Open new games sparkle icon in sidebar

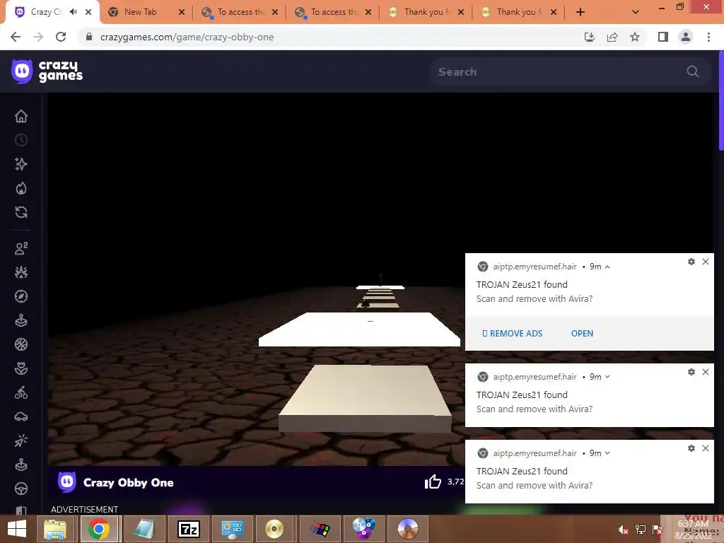[21, 164]
